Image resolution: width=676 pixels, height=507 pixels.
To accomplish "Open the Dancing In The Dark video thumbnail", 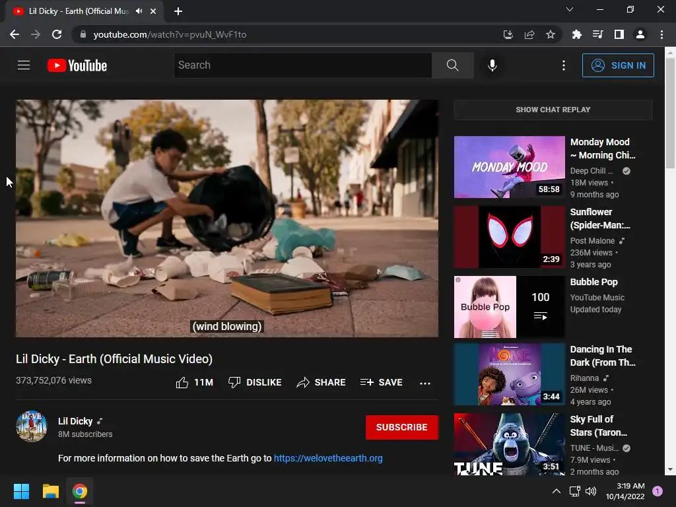I will [509, 374].
